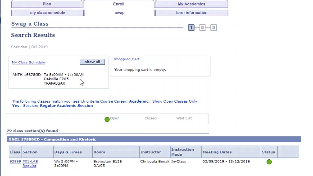Click ANTH 16678GD schedule entry
The width and height of the screenshot is (313, 176).
[x=27, y=75]
